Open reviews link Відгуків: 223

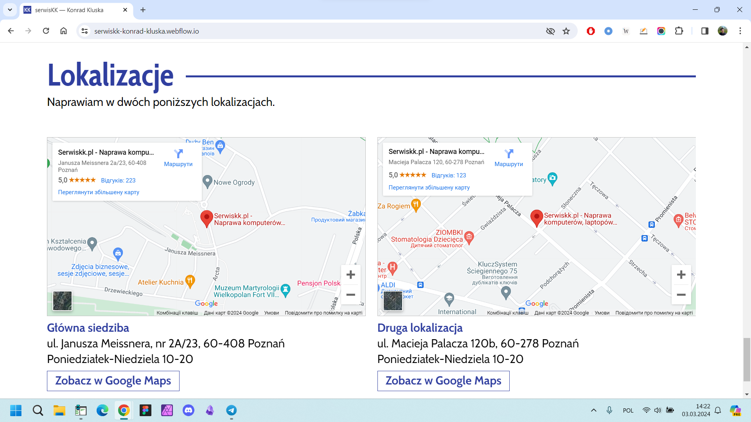(118, 181)
